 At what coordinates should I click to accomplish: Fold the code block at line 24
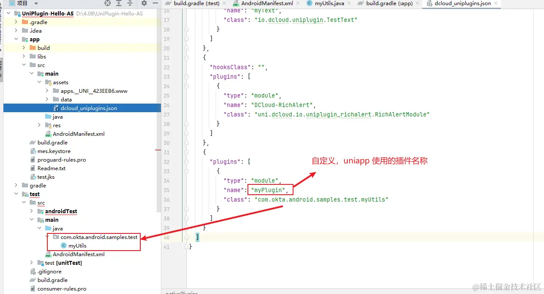(187, 86)
